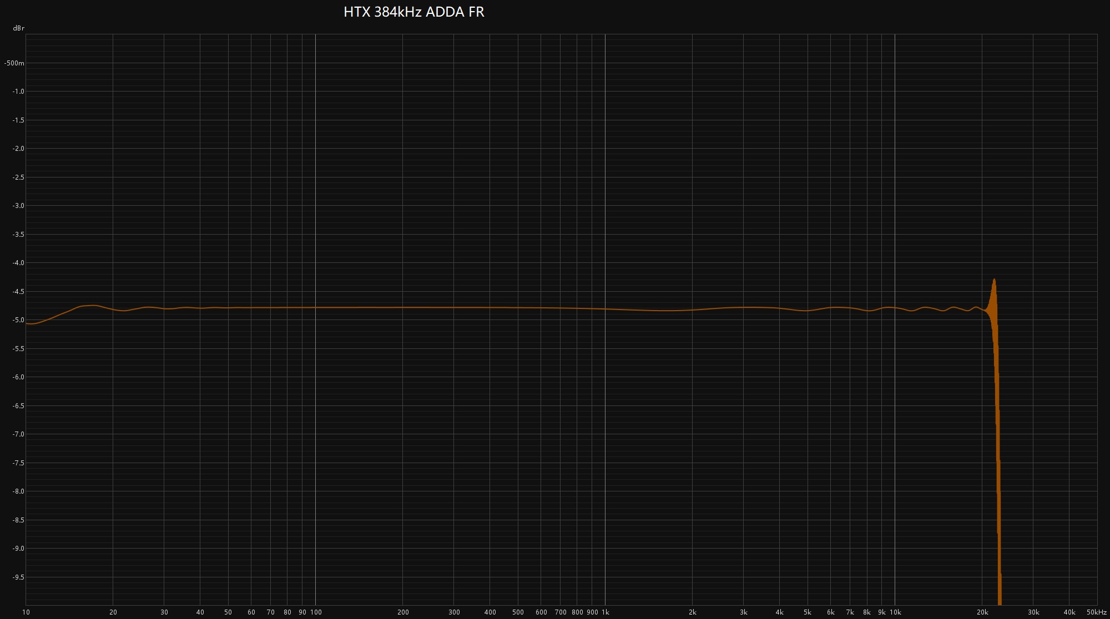Screen dimensions: 1110x619
Task: Select the -3.0 y-axis label
Action: point(18,206)
